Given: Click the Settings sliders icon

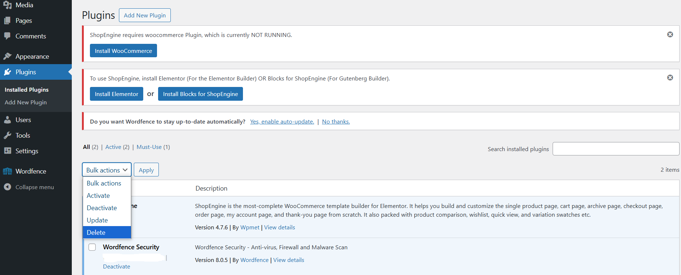Looking at the screenshot, I should pyautogui.click(x=7, y=151).
